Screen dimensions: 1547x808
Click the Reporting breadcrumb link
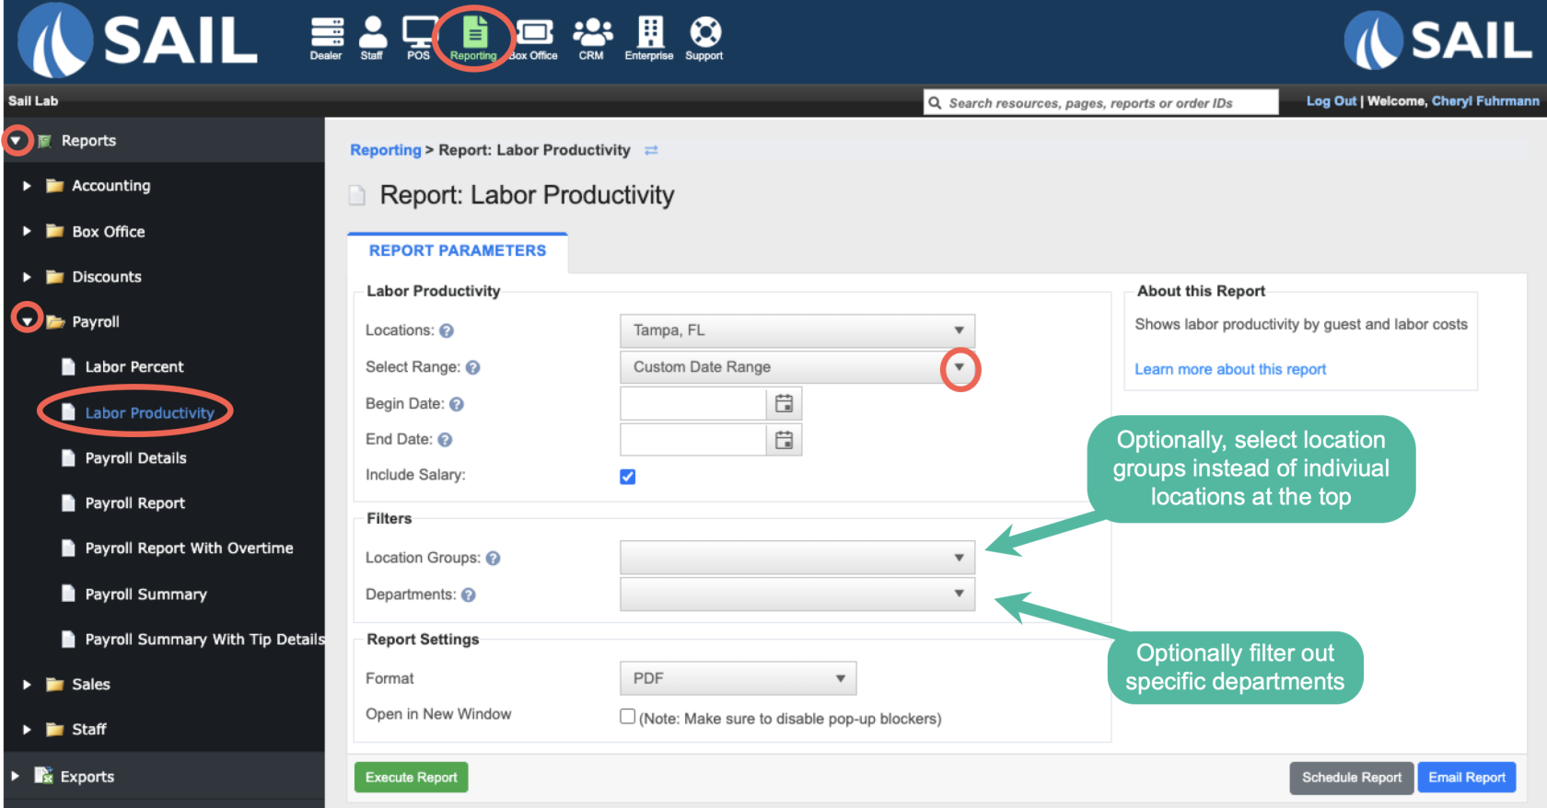(x=385, y=150)
